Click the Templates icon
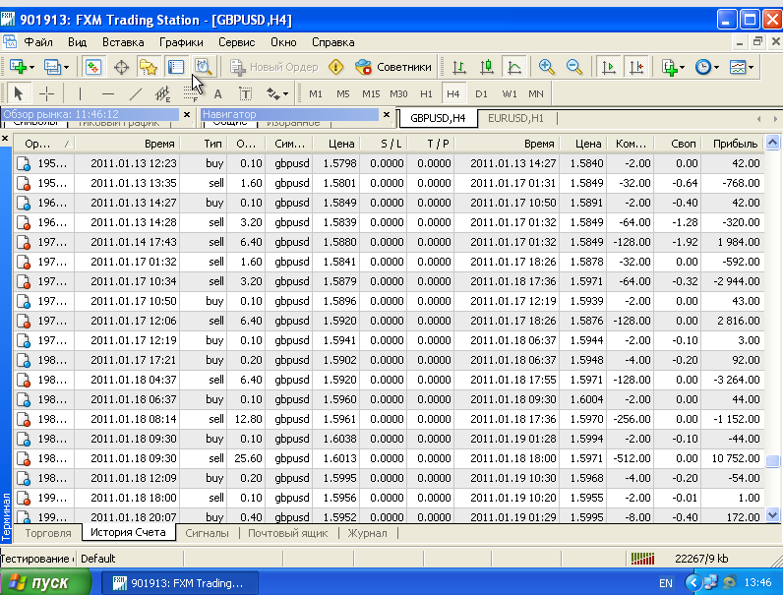This screenshot has width=783, height=595. point(738,67)
